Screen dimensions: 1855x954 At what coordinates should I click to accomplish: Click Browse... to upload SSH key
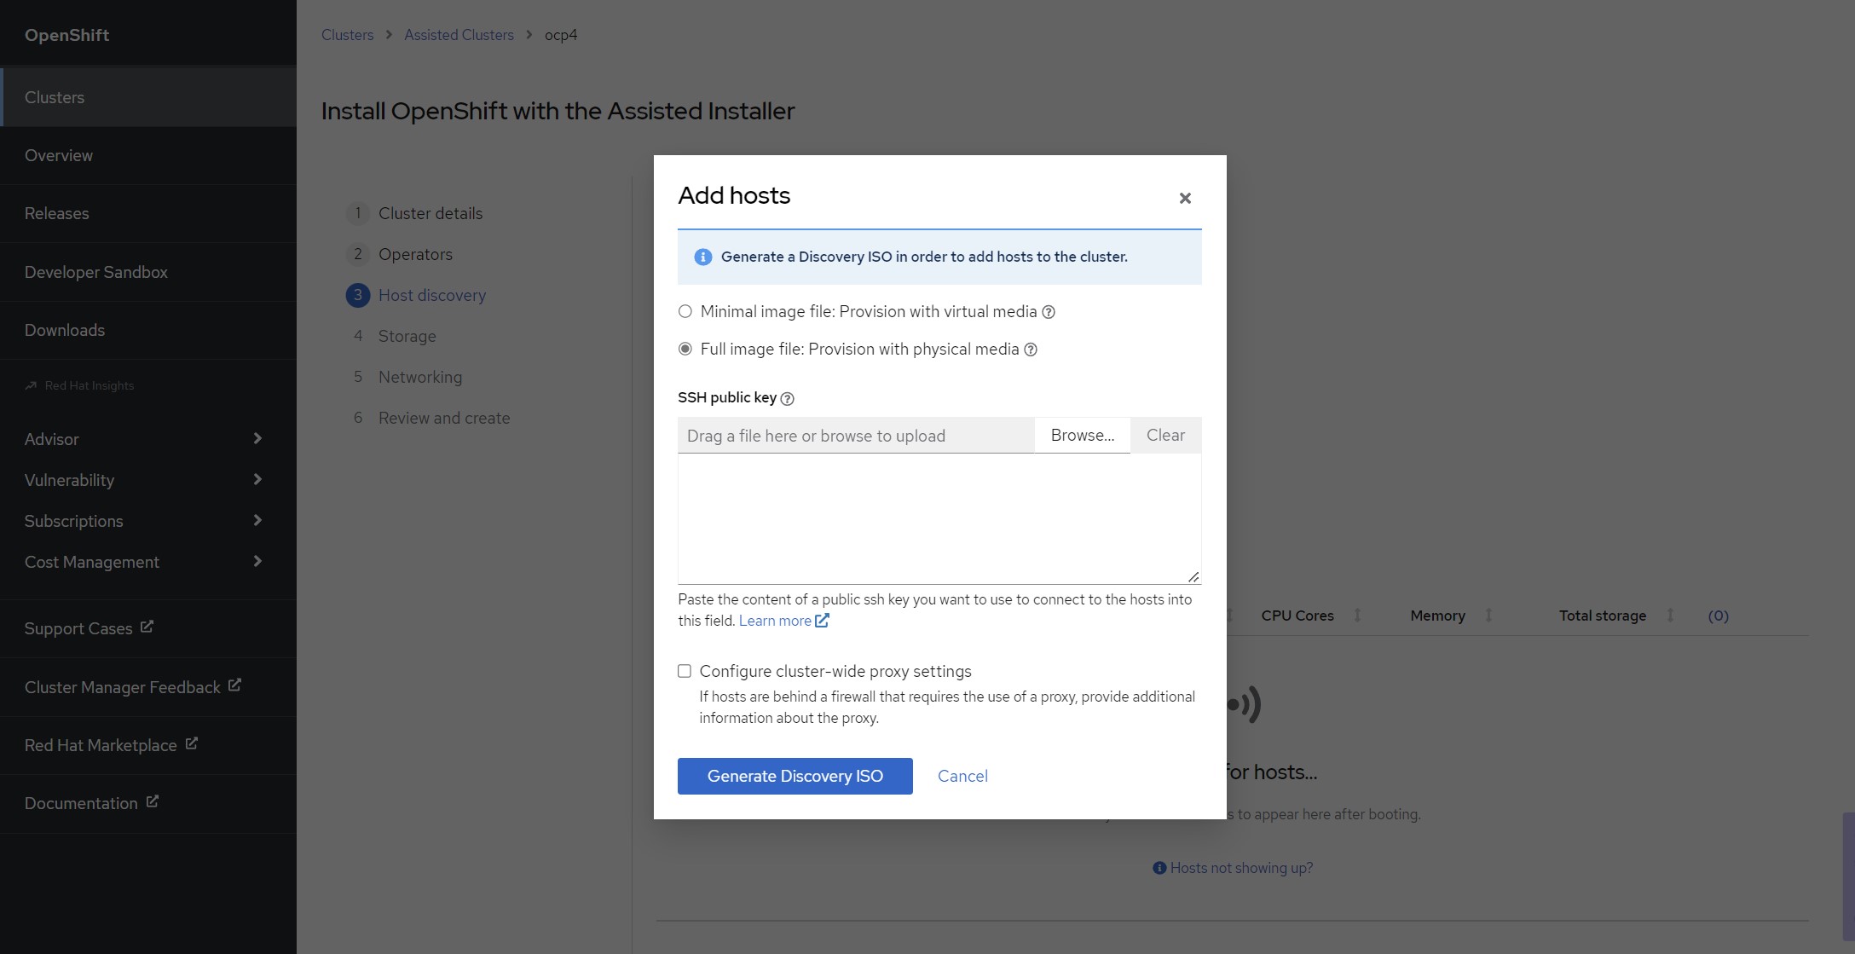[1082, 435]
